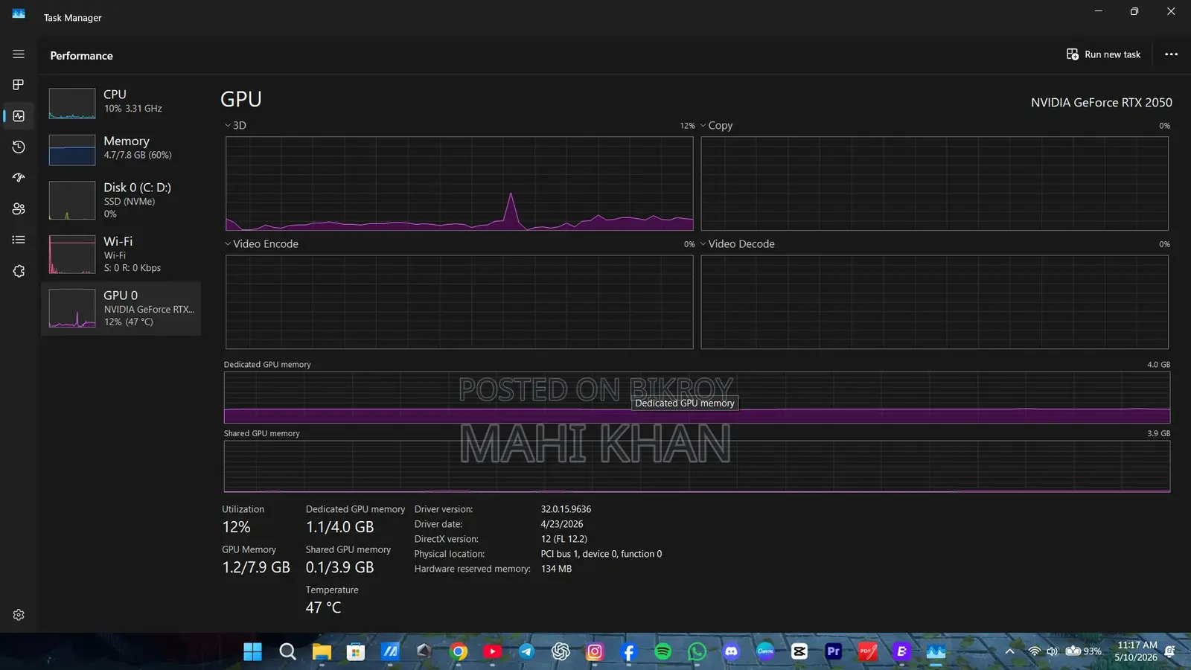The height and width of the screenshot is (670, 1191).
Task: Click the 1.1/4.0 GB dedicated memory value
Action: point(339,527)
